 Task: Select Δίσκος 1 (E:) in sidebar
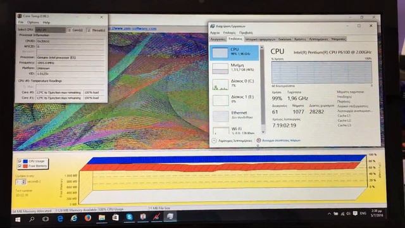(x=234, y=100)
